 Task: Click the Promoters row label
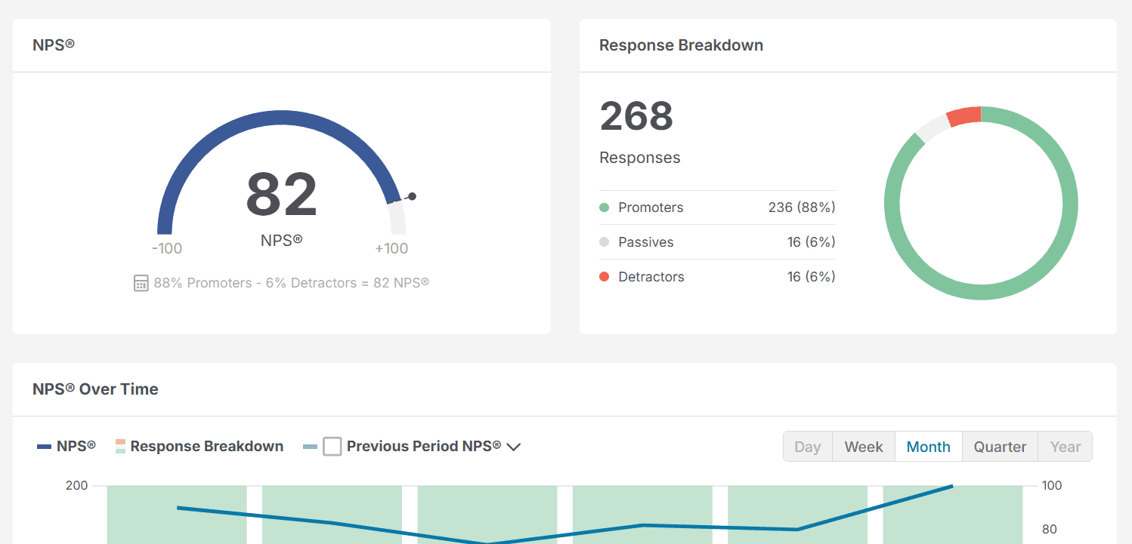coord(651,207)
